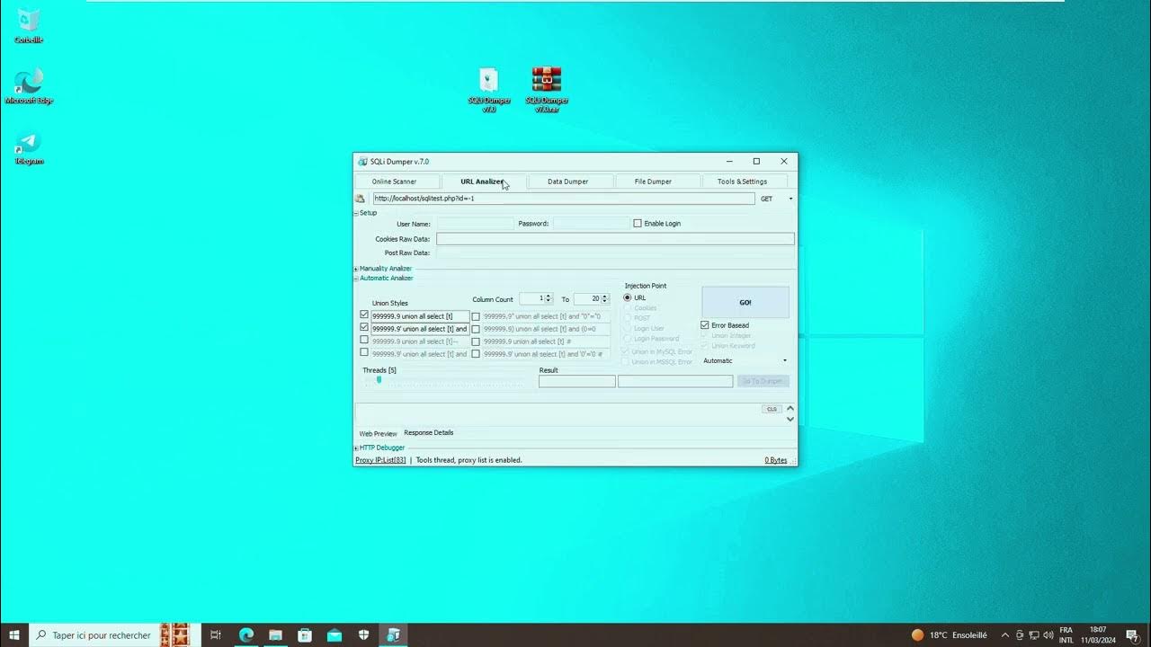Screen dimensions: 1151x647
Task: Open File Explorer from the taskbar
Action: [275, 635]
